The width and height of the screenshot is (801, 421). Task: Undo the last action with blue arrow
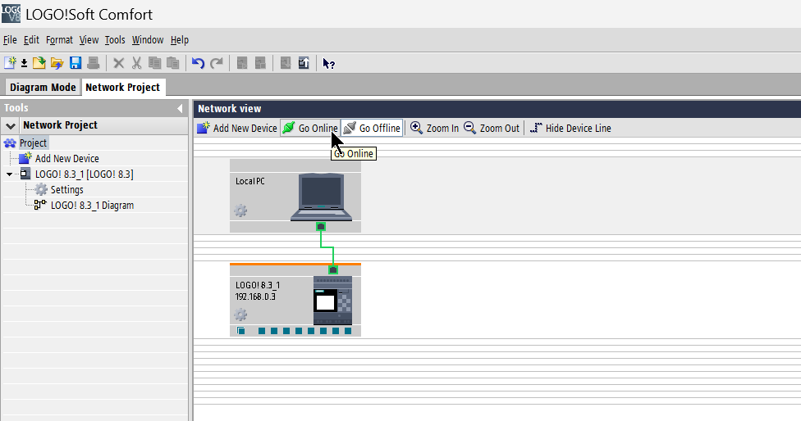(199, 63)
